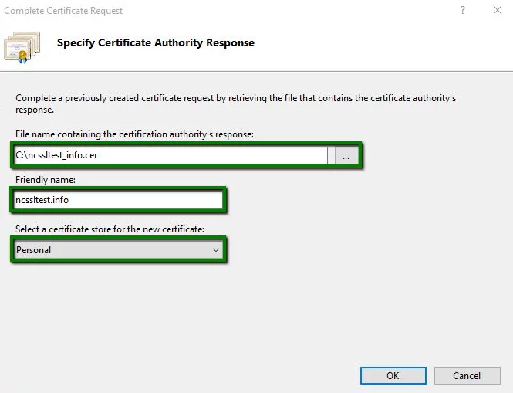Click the Specify Certificate Authority Response heading

point(155,42)
